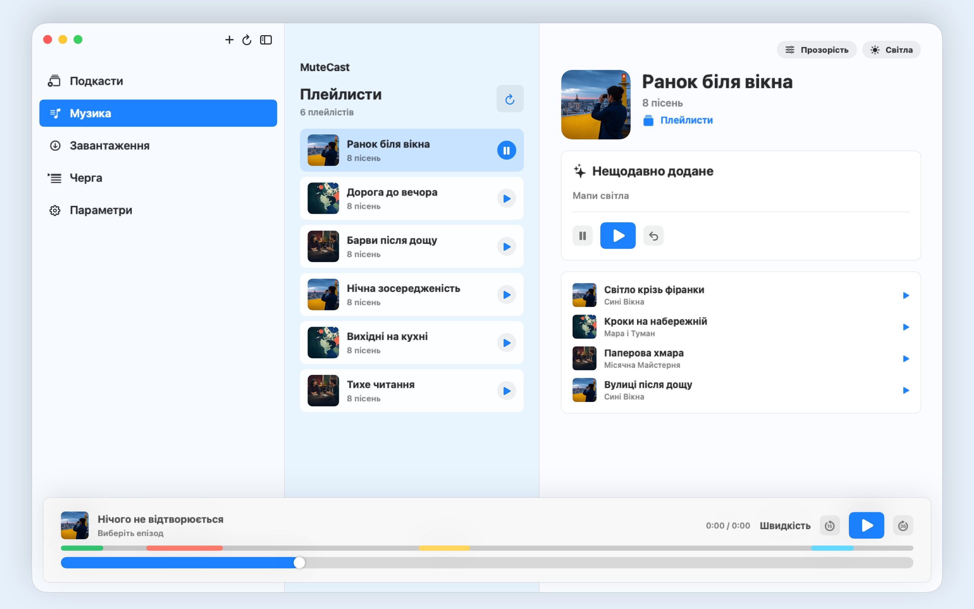The height and width of the screenshot is (609, 974).
Task: Toggle the sidebar layout icon
Action: (x=266, y=40)
